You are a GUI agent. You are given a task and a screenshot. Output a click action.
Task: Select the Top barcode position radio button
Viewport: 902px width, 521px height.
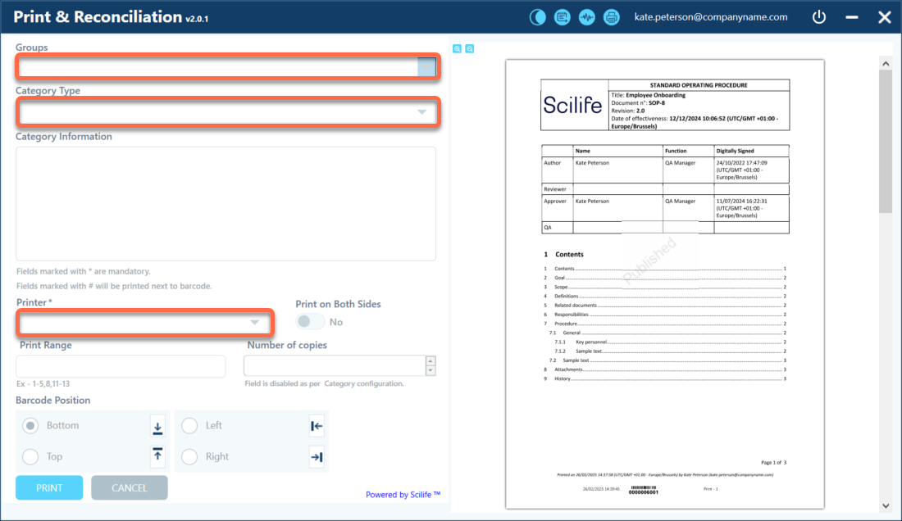[x=30, y=457]
